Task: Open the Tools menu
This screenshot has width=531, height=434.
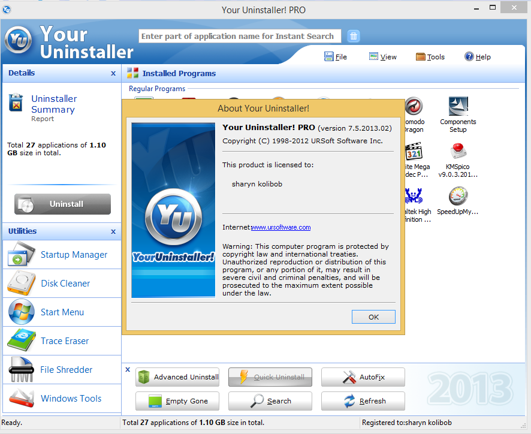Action: 430,56
